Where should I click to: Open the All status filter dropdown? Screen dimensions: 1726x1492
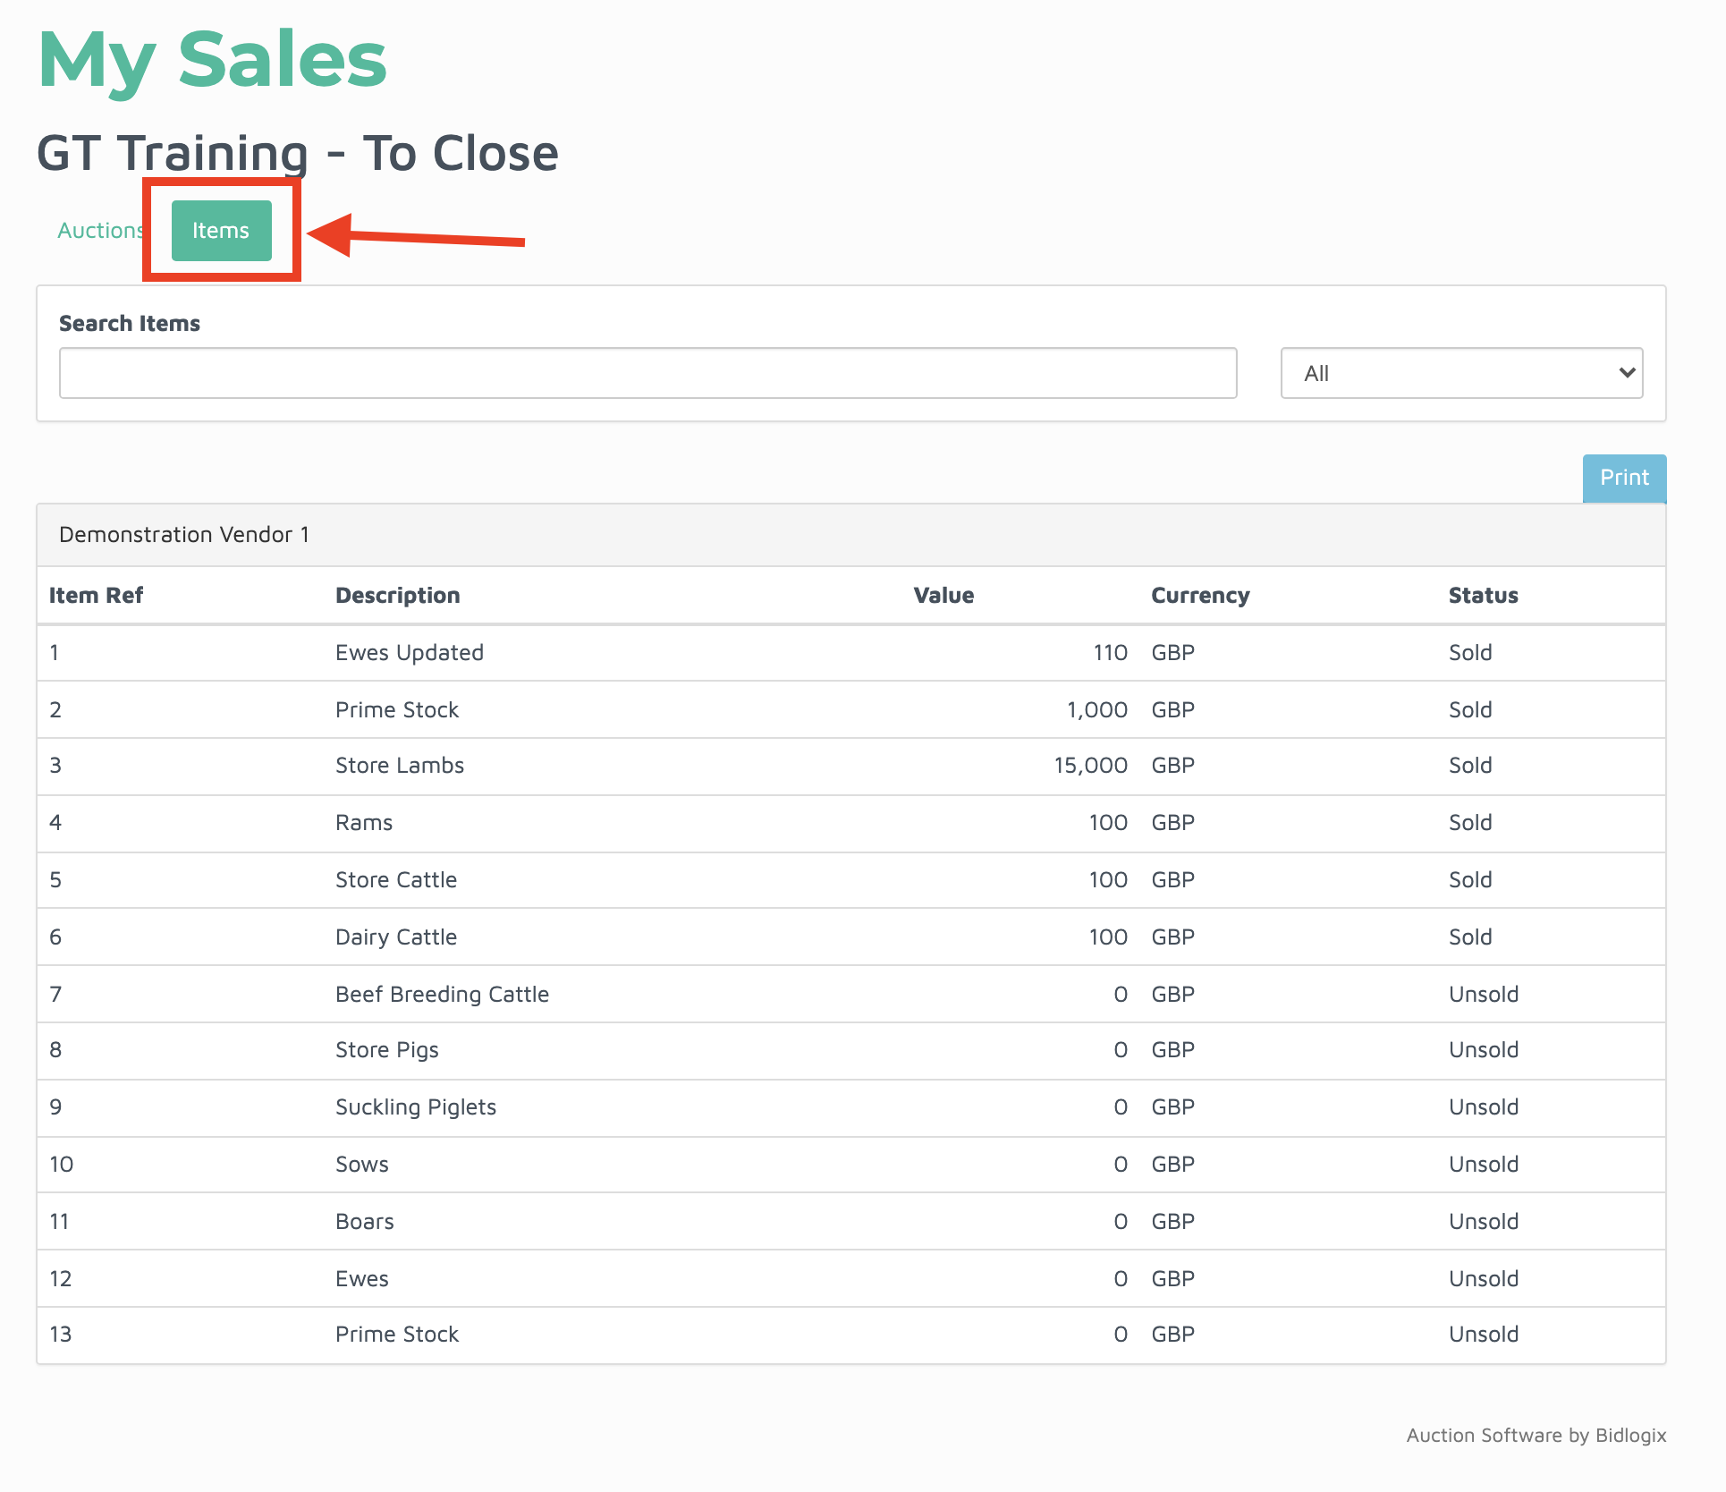[1460, 373]
